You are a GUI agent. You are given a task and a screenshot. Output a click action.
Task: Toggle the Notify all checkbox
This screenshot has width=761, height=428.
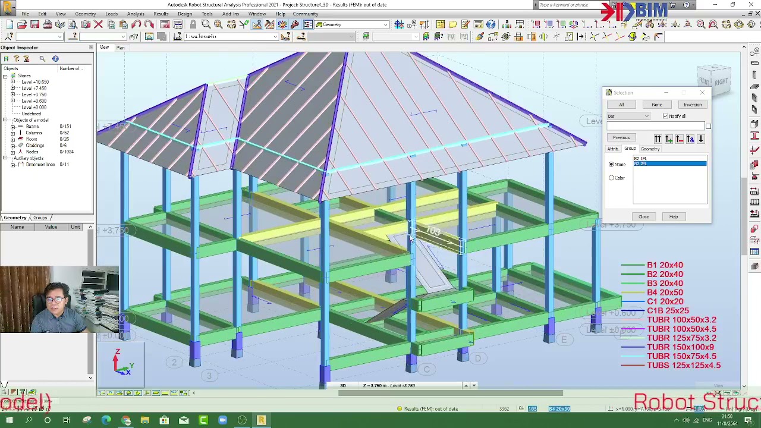[665, 116]
